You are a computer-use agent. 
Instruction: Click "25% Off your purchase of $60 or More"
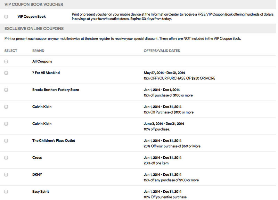[172, 146]
